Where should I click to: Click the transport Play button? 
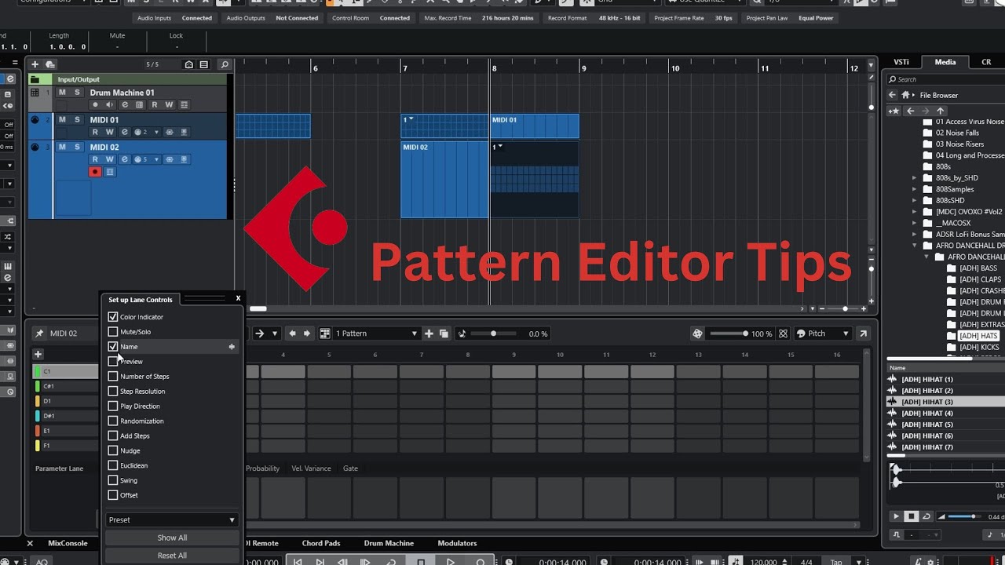coord(450,562)
